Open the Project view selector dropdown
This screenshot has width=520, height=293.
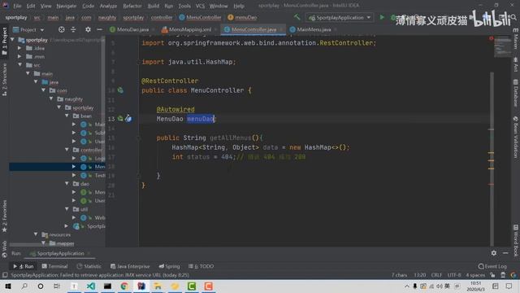click(28, 30)
